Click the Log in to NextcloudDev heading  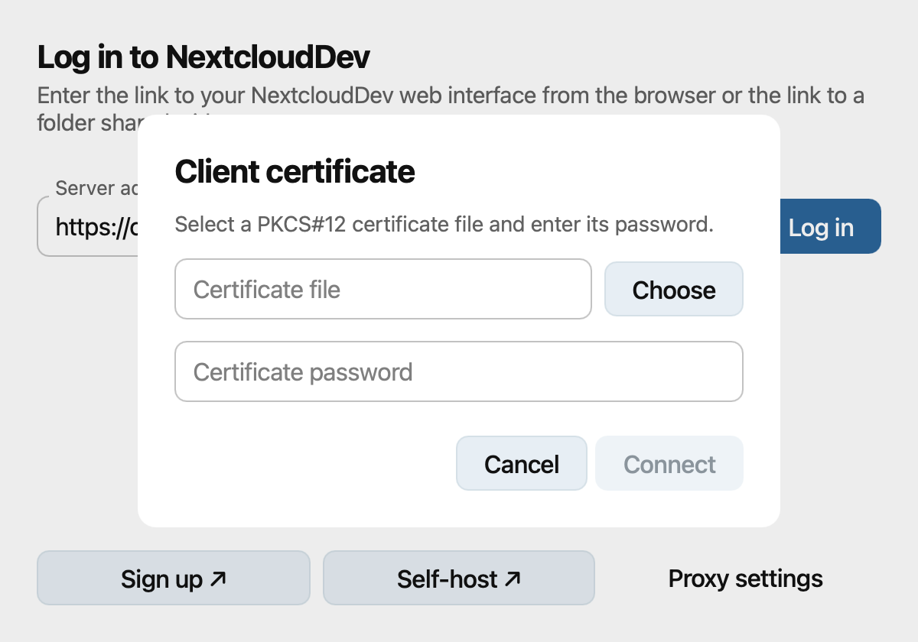click(x=203, y=57)
